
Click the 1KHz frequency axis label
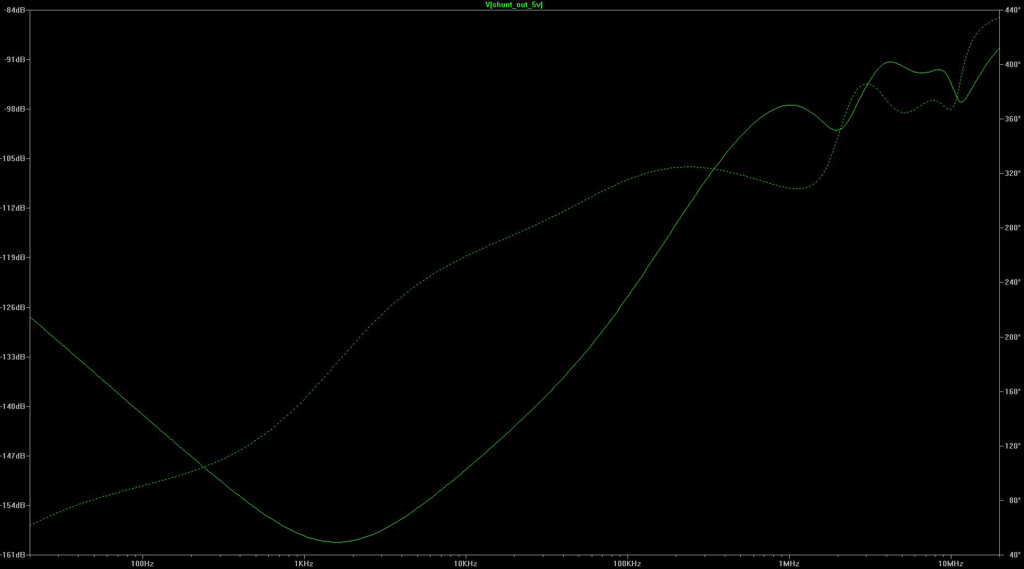point(304,564)
